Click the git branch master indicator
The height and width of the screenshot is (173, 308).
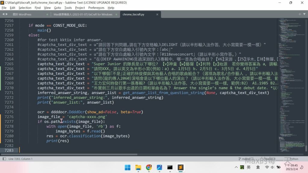coord(246,159)
